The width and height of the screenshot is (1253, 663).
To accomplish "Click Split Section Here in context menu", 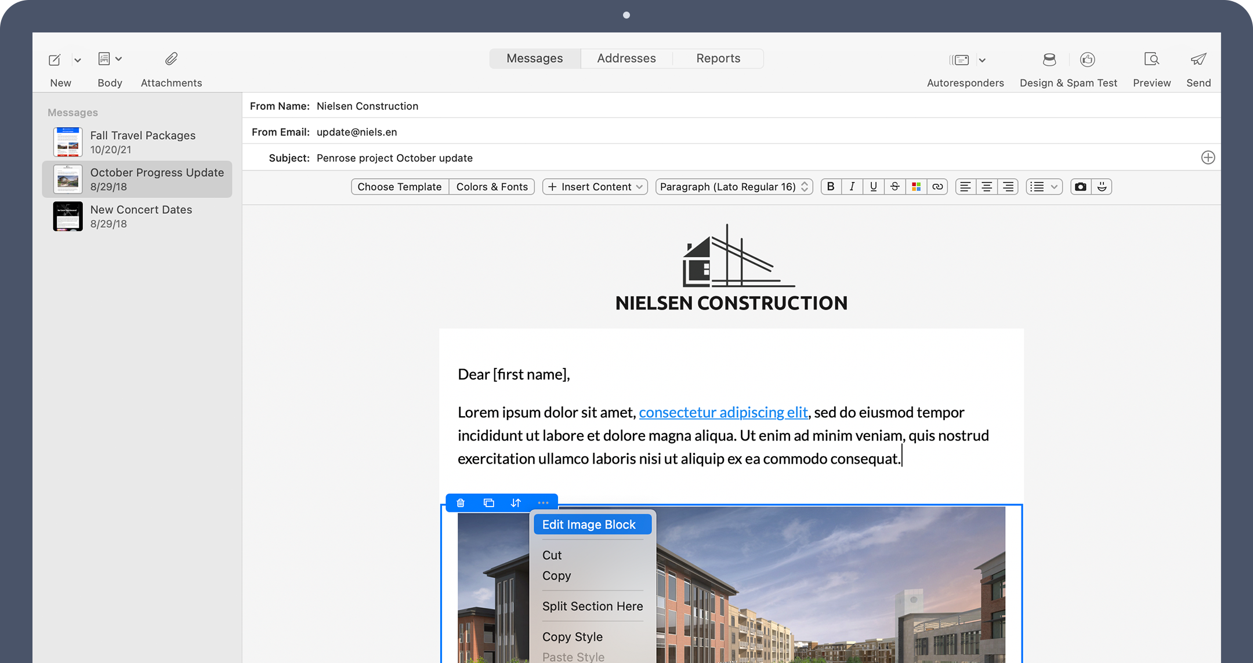I will pos(592,606).
